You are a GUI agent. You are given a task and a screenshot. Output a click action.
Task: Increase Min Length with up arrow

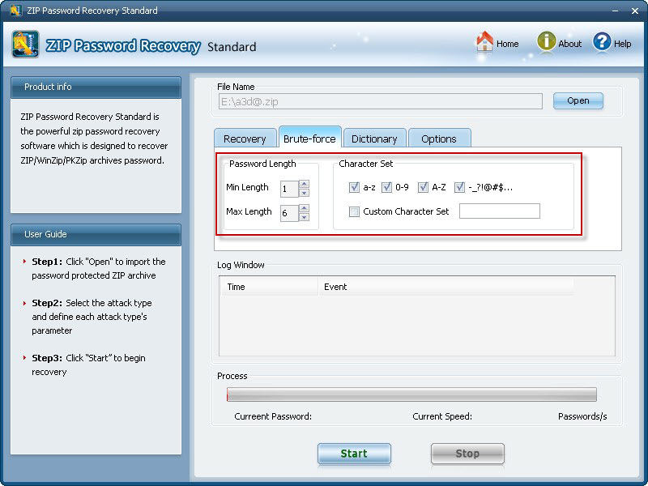(305, 184)
